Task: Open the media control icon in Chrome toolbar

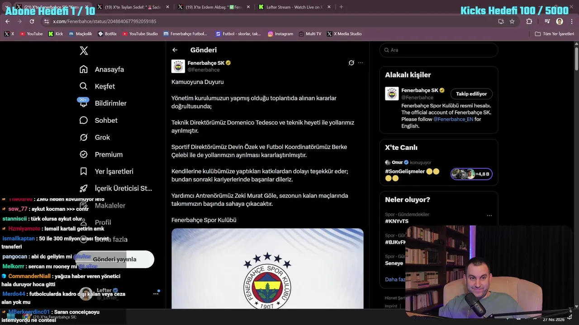Action: click(x=547, y=21)
